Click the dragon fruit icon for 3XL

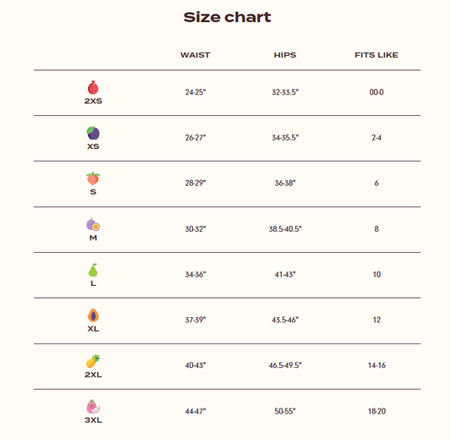(x=93, y=407)
